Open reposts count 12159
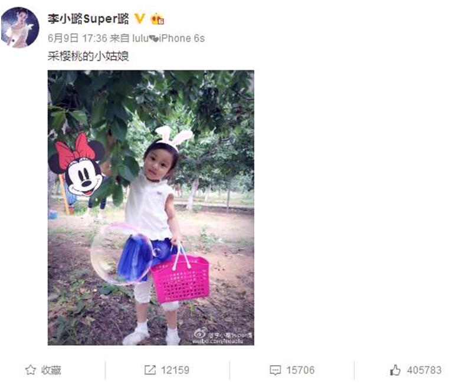Image resolution: width=476 pixels, height=384 pixels. [x=175, y=370]
